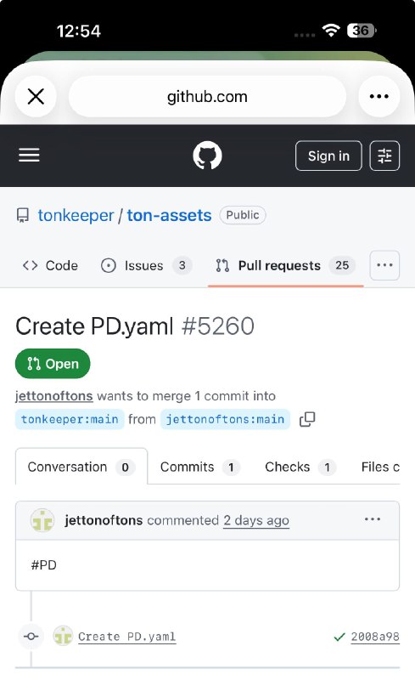Click the jettonoftons avatar in comment header

point(42,520)
